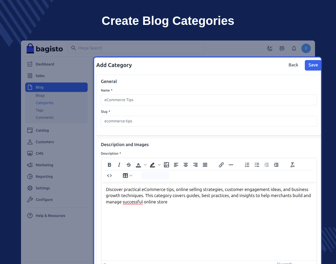Click the underlined word "successful"
The width and height of the screenshot is (336, 264).
(x=133, y=202)
